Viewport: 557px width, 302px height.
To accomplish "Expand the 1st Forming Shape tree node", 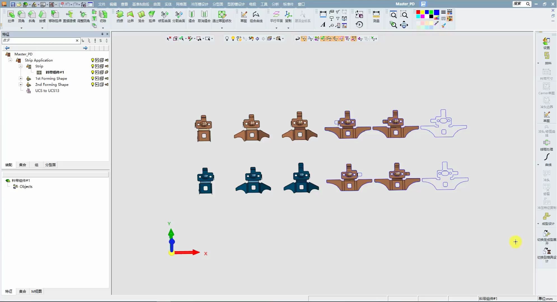I will pos(21,79).
